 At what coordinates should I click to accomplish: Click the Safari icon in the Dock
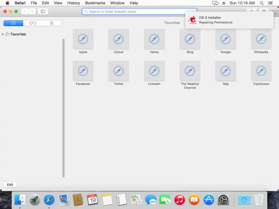pyautogui.click(x=49, y=199)
